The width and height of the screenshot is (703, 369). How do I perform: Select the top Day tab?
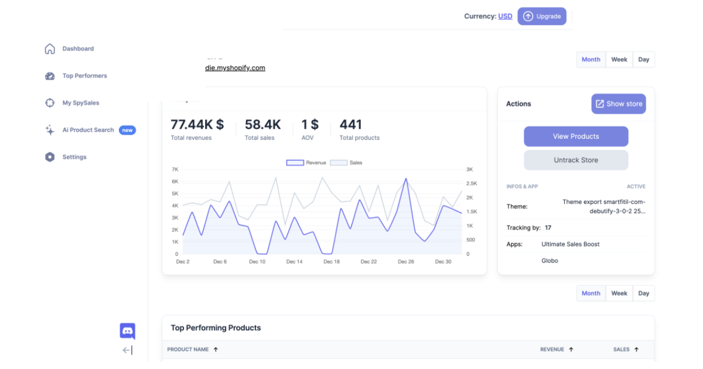click(x=643, y=60)
